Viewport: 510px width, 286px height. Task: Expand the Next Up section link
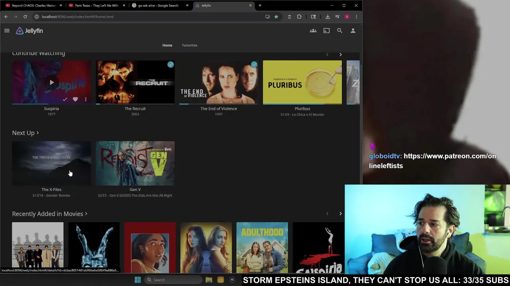click(25, 133)
